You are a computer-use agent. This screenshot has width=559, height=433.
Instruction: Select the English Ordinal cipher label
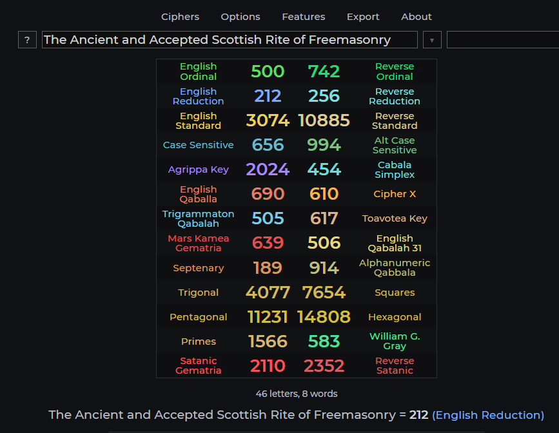tap(198, 72)
